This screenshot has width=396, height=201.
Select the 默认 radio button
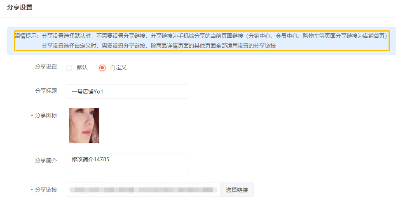(x=69, y=68)
